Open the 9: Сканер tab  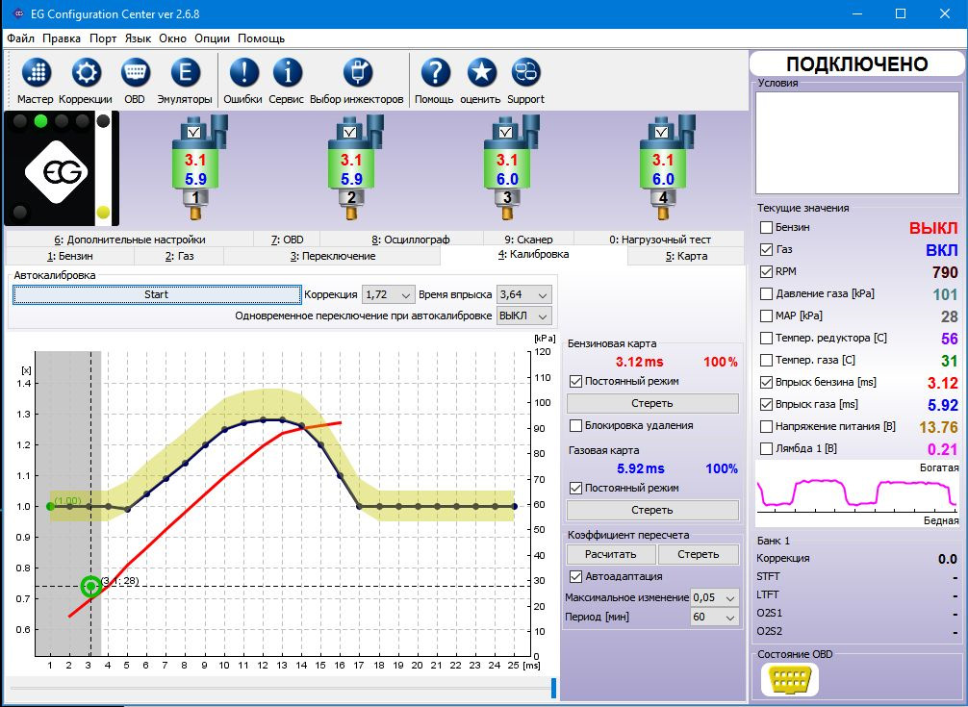pyautogui.click(x=528, y=240)
